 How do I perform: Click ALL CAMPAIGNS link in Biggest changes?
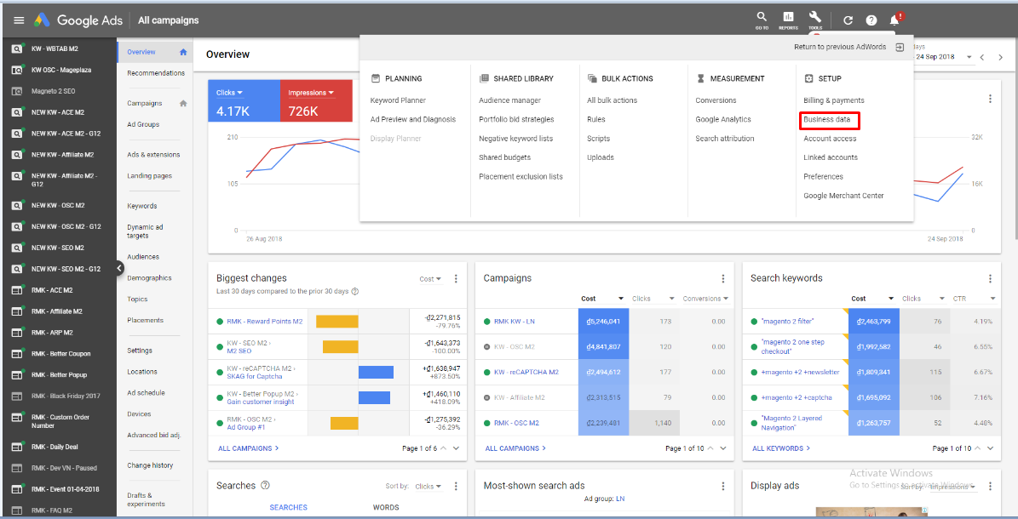[248, 448]
